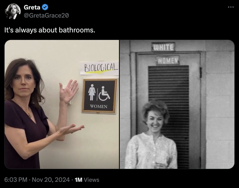Select the tweet text about bathrooms
Screen dimensions: 239x188
50,30
